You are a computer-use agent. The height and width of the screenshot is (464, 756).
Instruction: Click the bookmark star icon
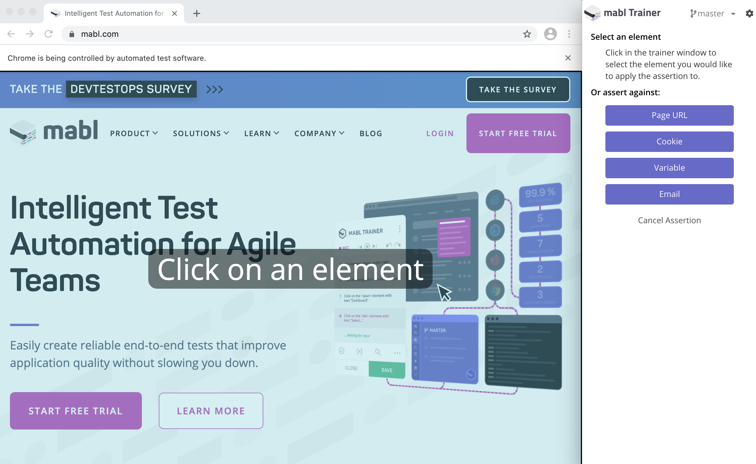pos(527,34)
